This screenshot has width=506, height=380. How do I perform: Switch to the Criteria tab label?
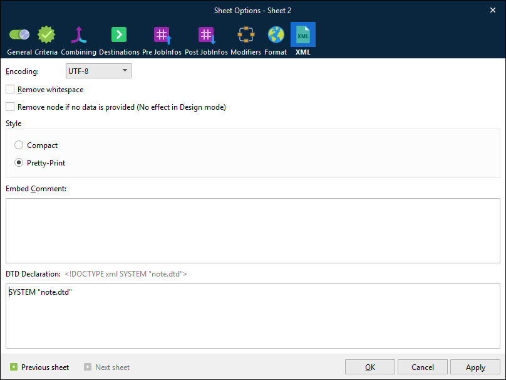46,52
